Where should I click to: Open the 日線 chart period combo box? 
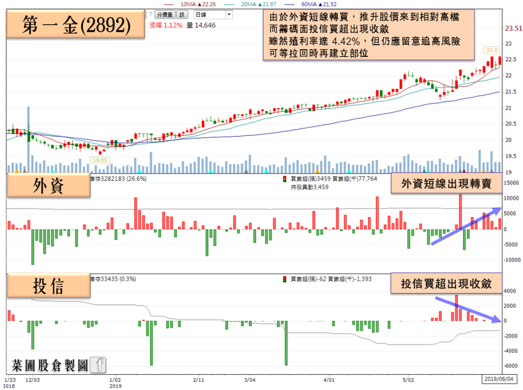pyautogui.click(x=213, y=15)
